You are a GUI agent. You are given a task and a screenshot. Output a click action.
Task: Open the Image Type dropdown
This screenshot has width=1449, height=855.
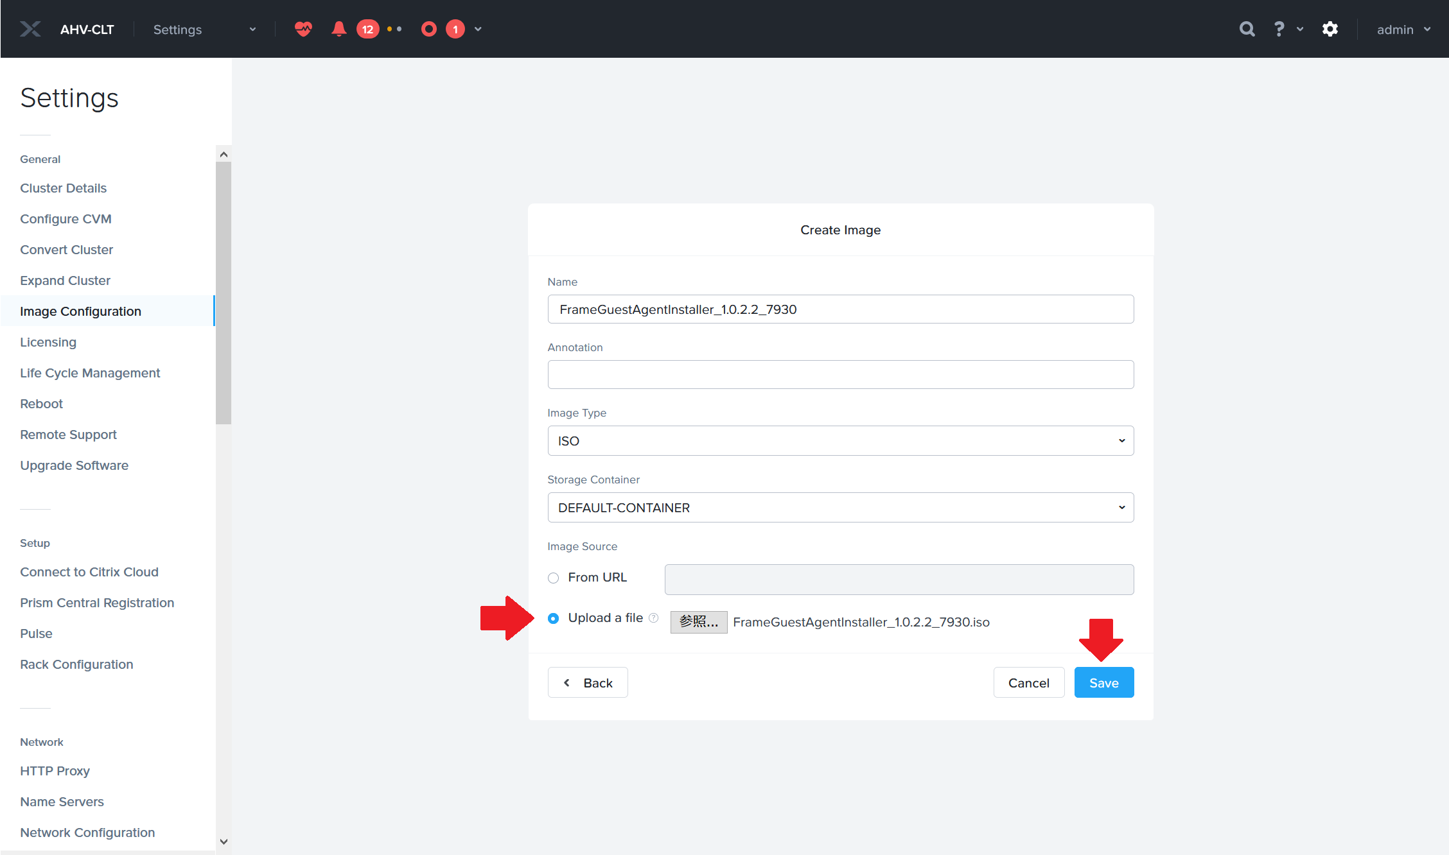coord(840,441)
